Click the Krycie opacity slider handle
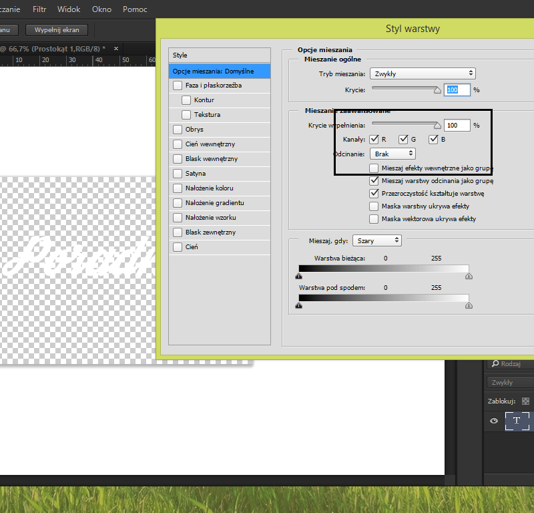This screenshot has height=513, width=534. coord(437,90)
